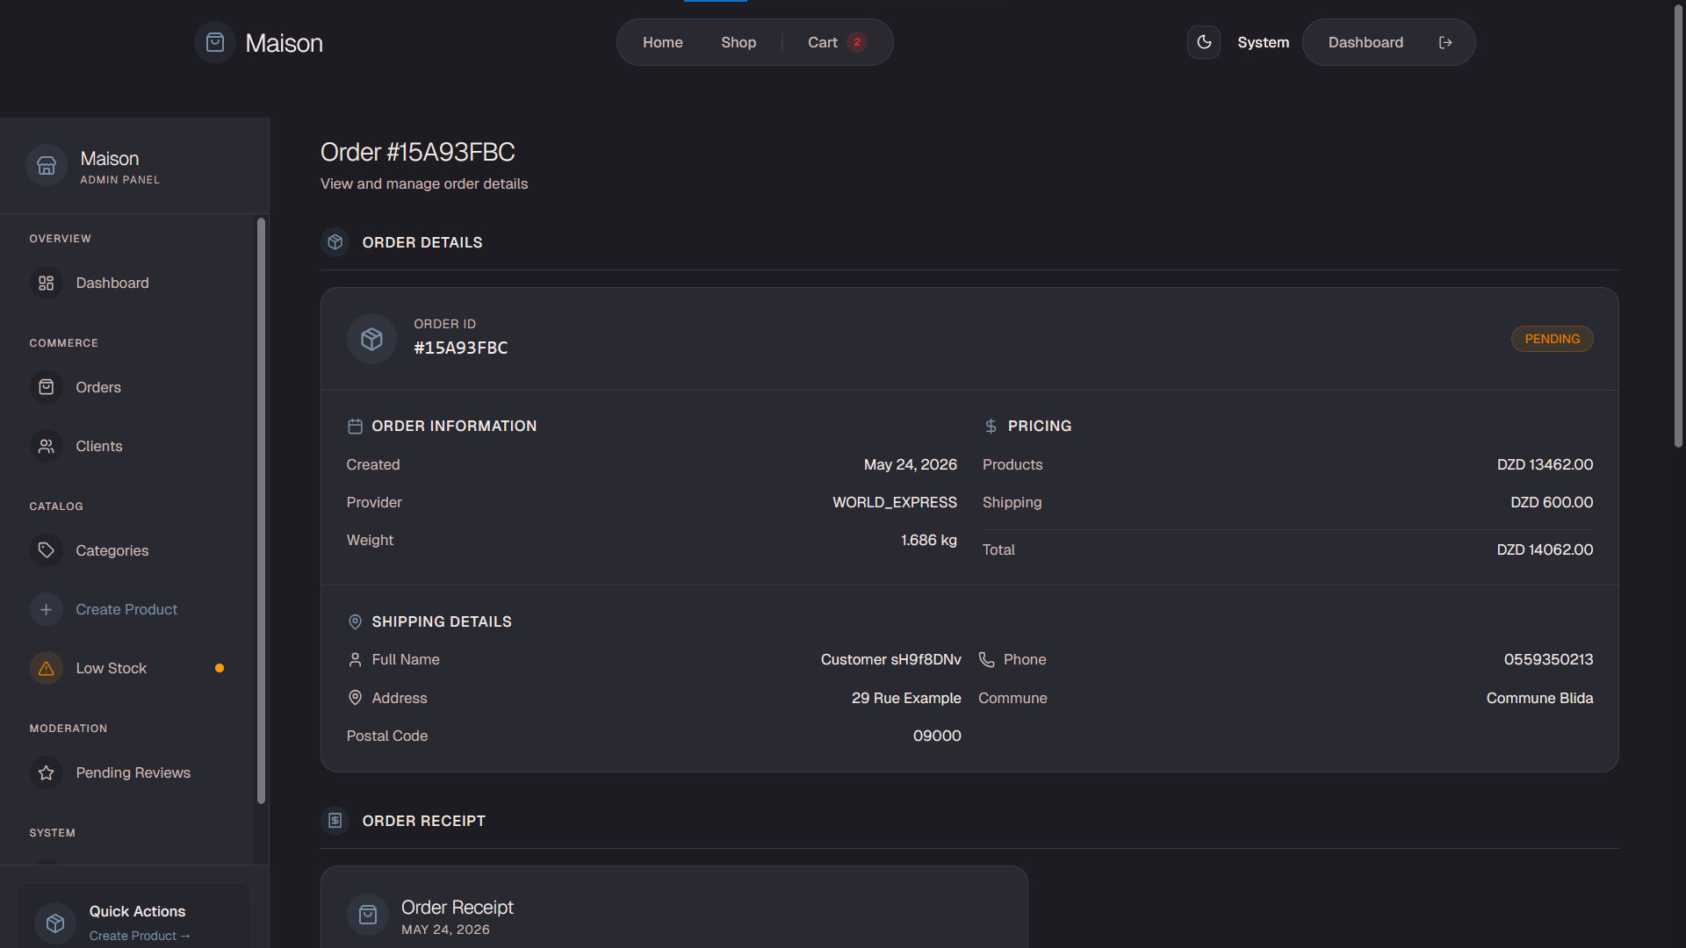Screen dimensions: 1686x948
Task: Click the Quick Actions cube icon
Action: click(55, 923)
